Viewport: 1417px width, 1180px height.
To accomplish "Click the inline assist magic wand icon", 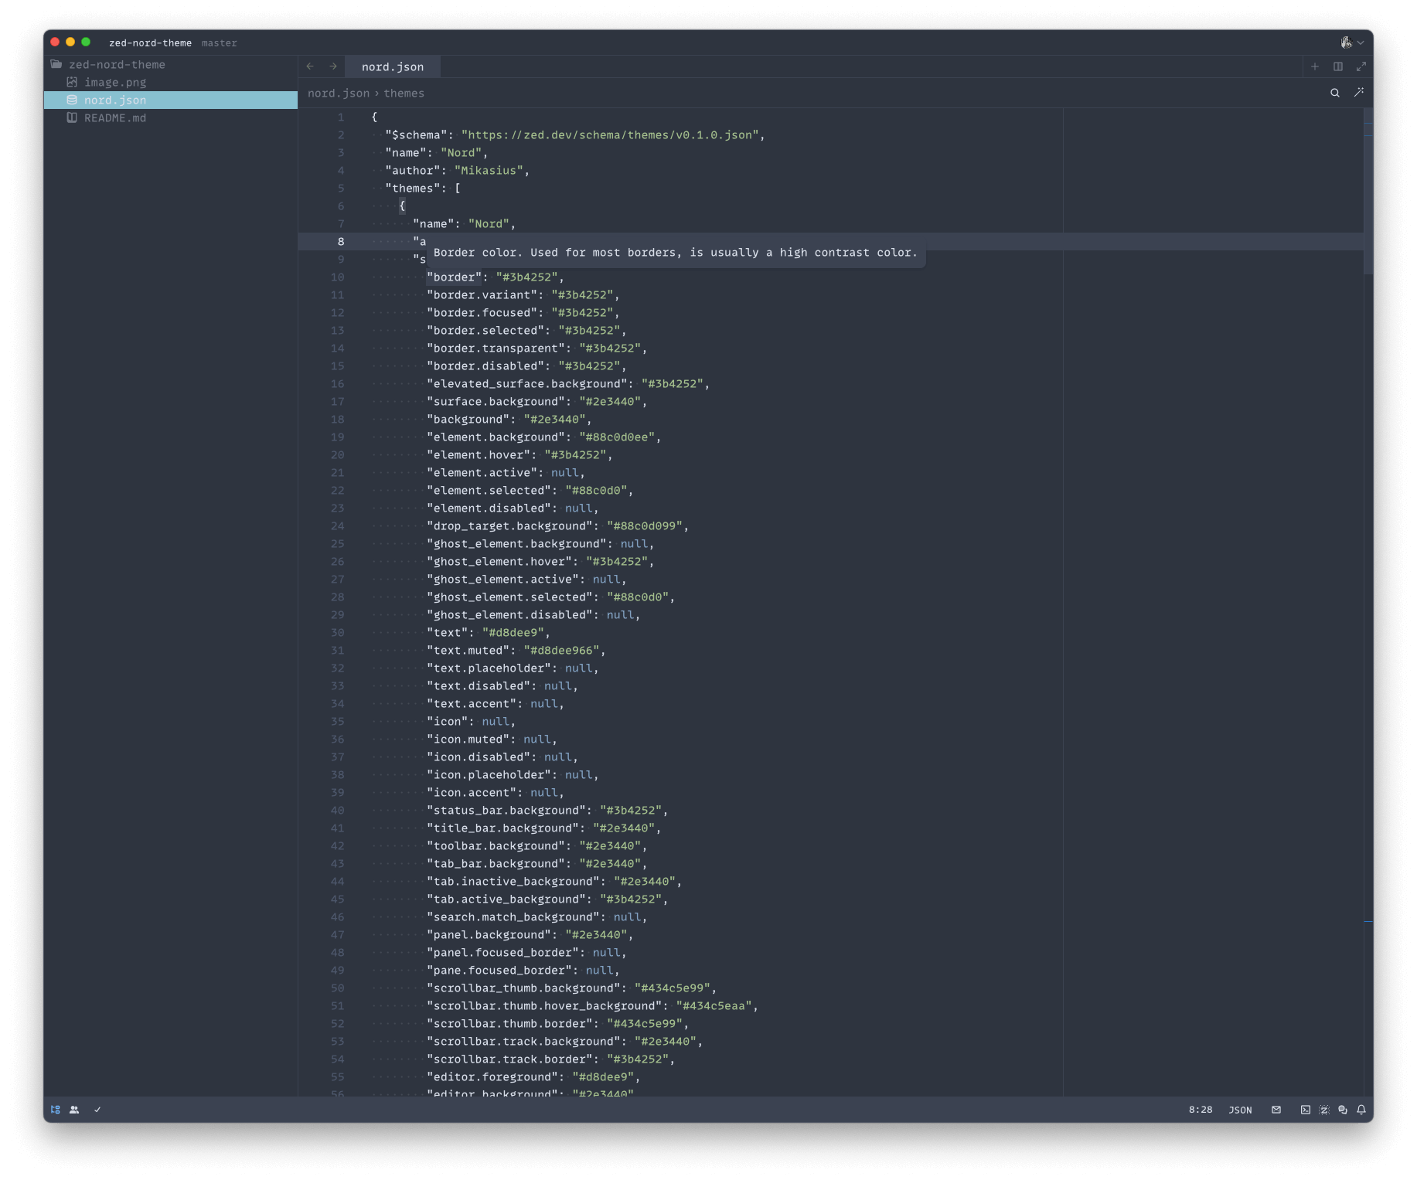I will tap(1359, 93).
